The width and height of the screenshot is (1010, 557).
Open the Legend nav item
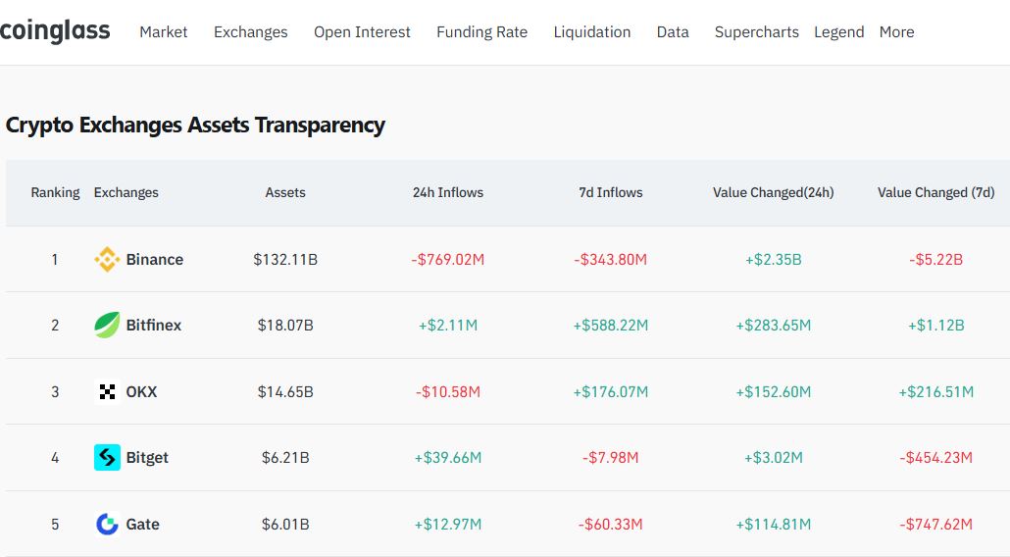click(838, 32)
